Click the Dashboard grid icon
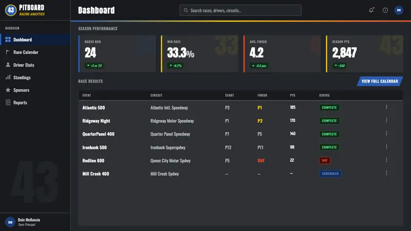The width and height of the screenshot is (411, 231). (x=8, y=40)
